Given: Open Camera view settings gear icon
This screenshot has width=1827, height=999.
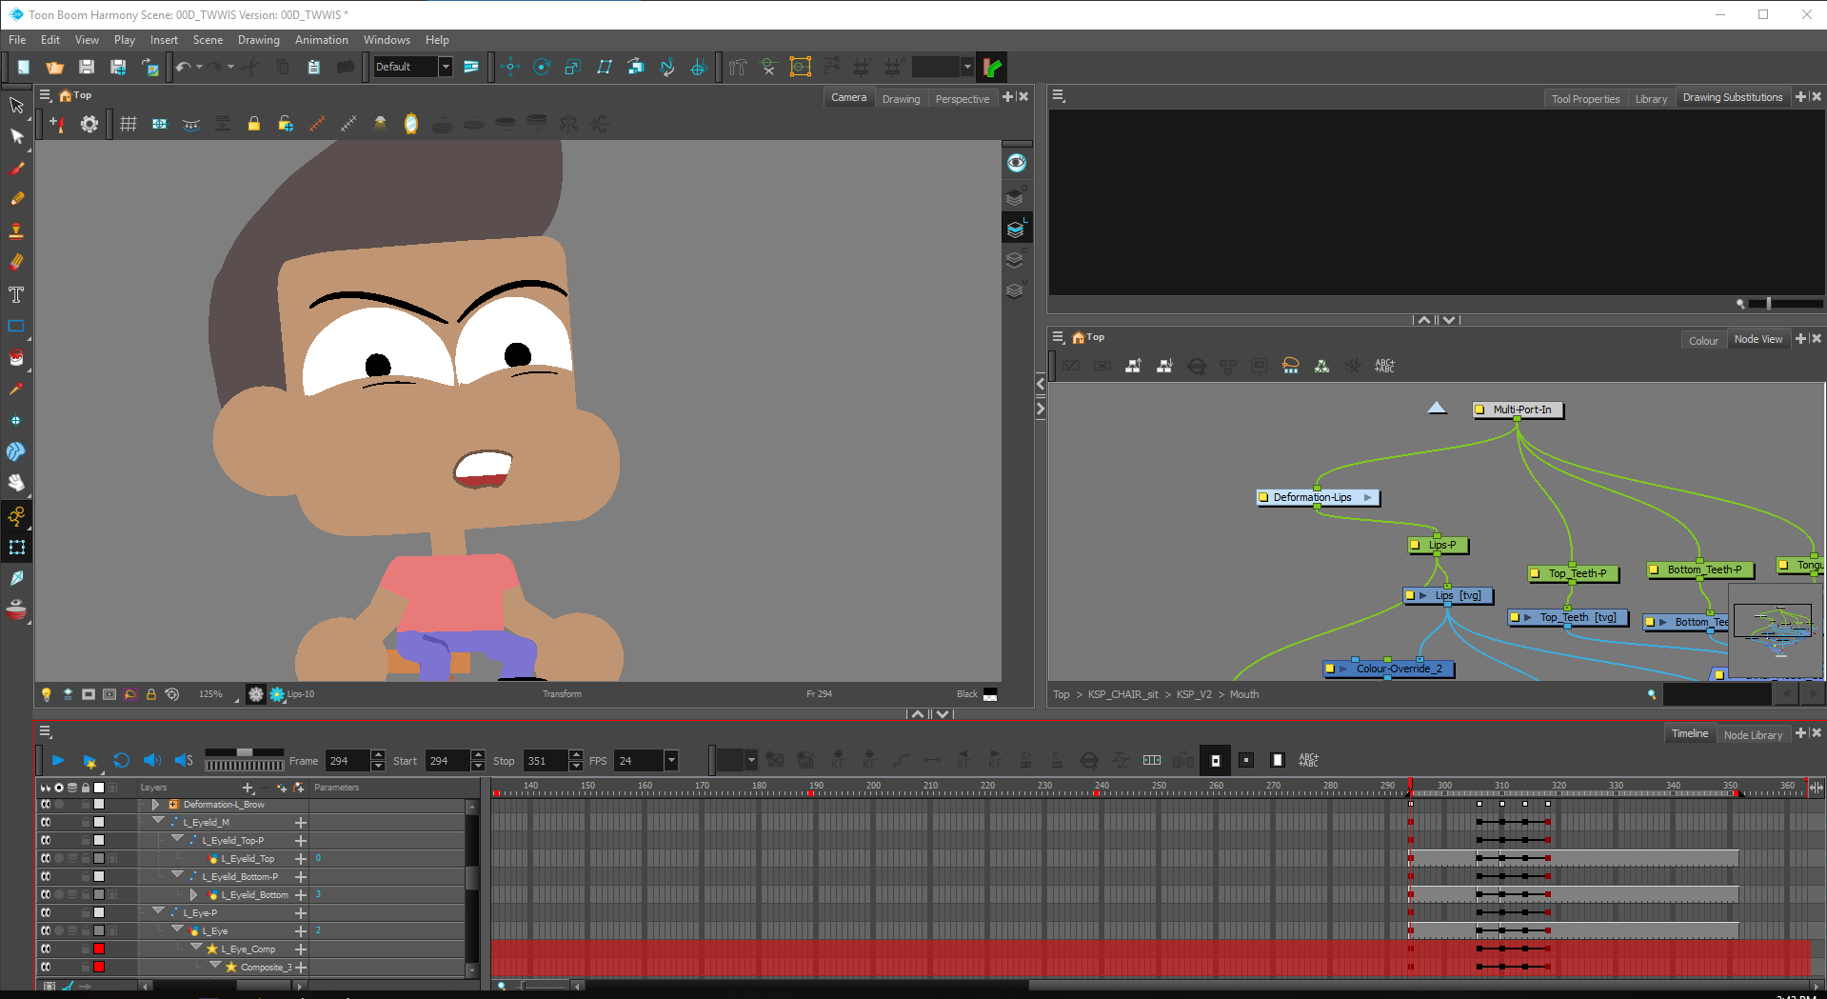Looking at the screenshot, I should [89, 124].
